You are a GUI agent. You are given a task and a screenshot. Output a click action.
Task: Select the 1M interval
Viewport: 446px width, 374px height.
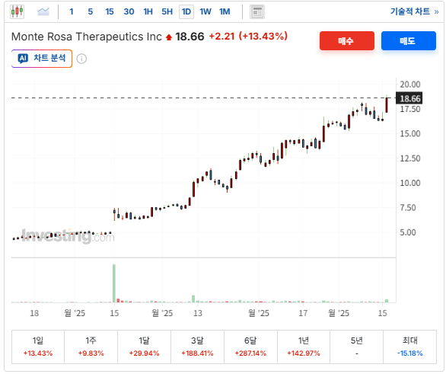(x=225, y=11)
